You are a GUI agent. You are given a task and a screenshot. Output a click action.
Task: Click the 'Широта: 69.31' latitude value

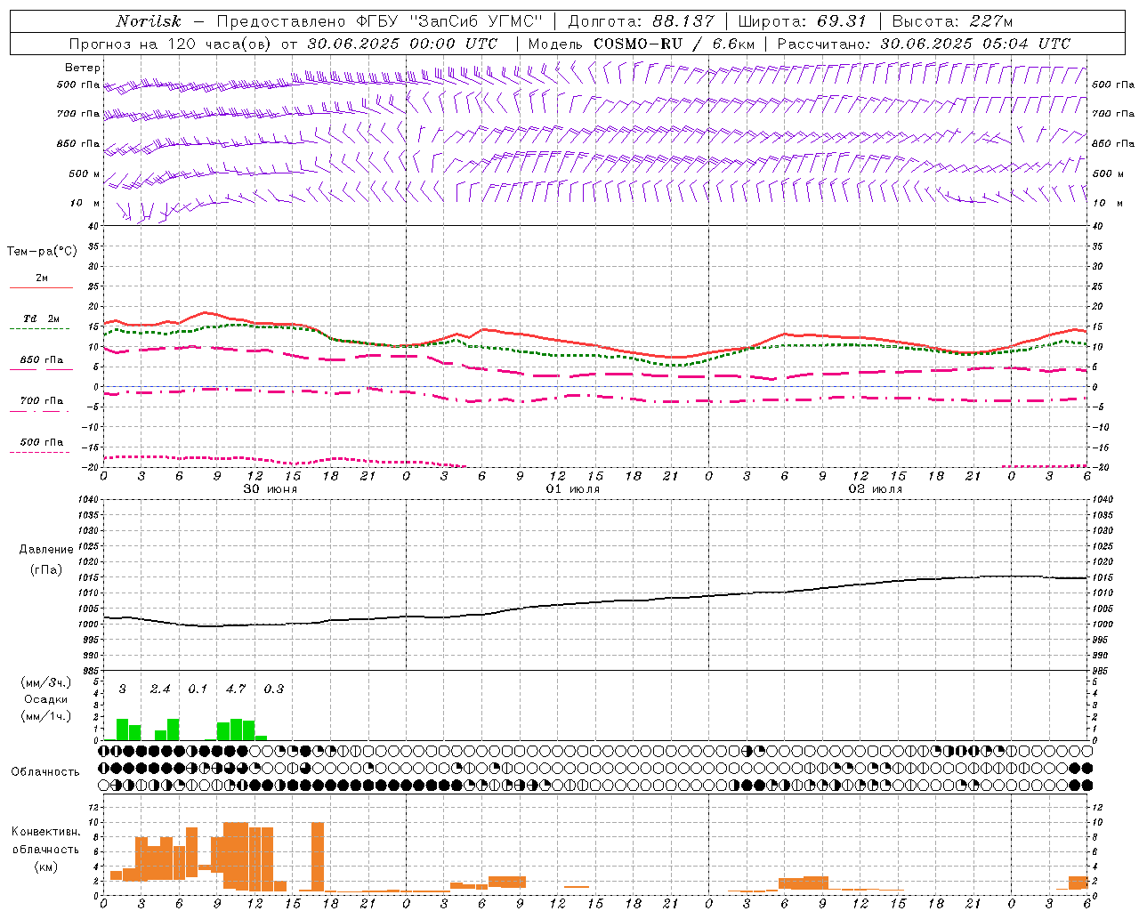(x=803, y=21)
